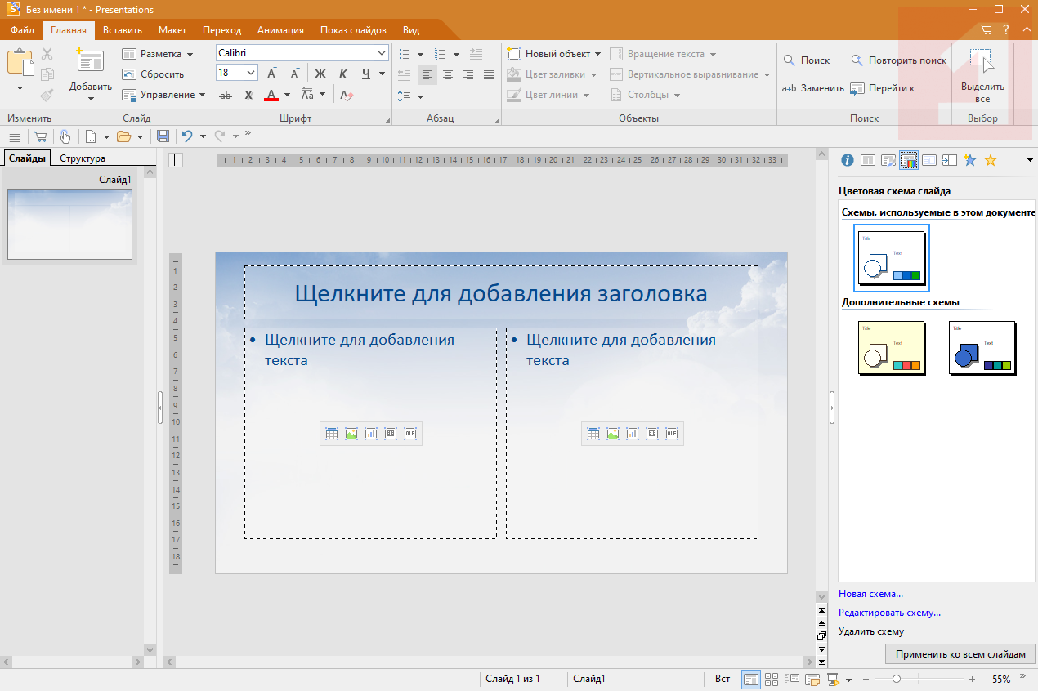Click the Undo arrow icon

pos(187,136)
